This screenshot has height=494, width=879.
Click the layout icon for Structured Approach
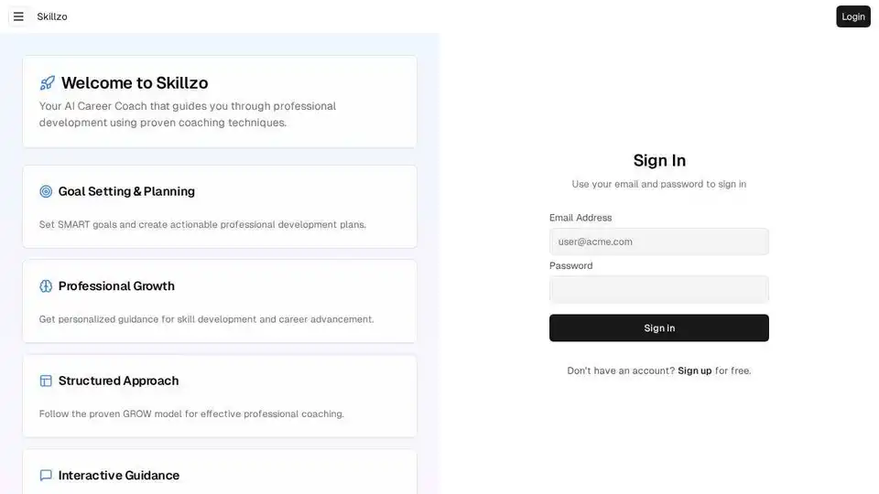pos(46,381)
